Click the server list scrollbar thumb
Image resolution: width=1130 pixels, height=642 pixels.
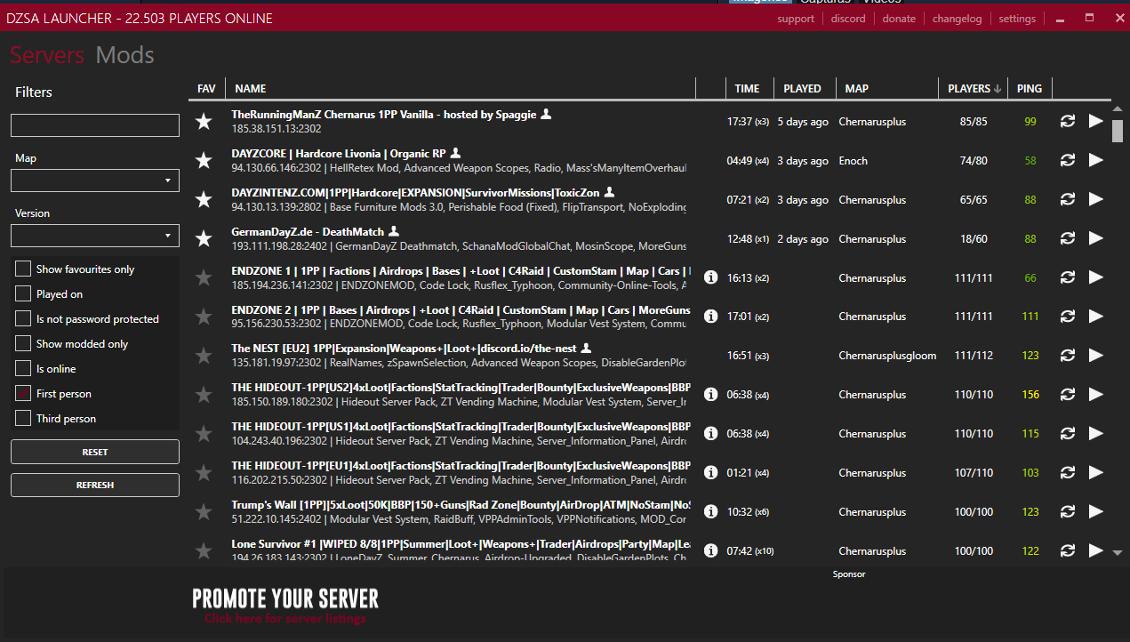click(x=1118, y=131)
